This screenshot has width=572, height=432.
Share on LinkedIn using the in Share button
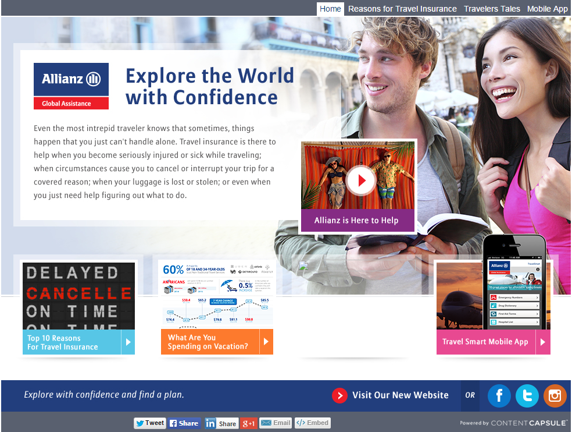point(221,423)
